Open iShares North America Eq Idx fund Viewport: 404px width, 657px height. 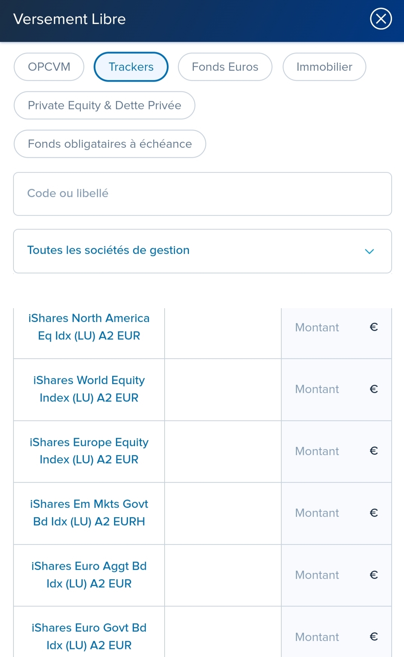pyautogui.click(x=89, y=327)
